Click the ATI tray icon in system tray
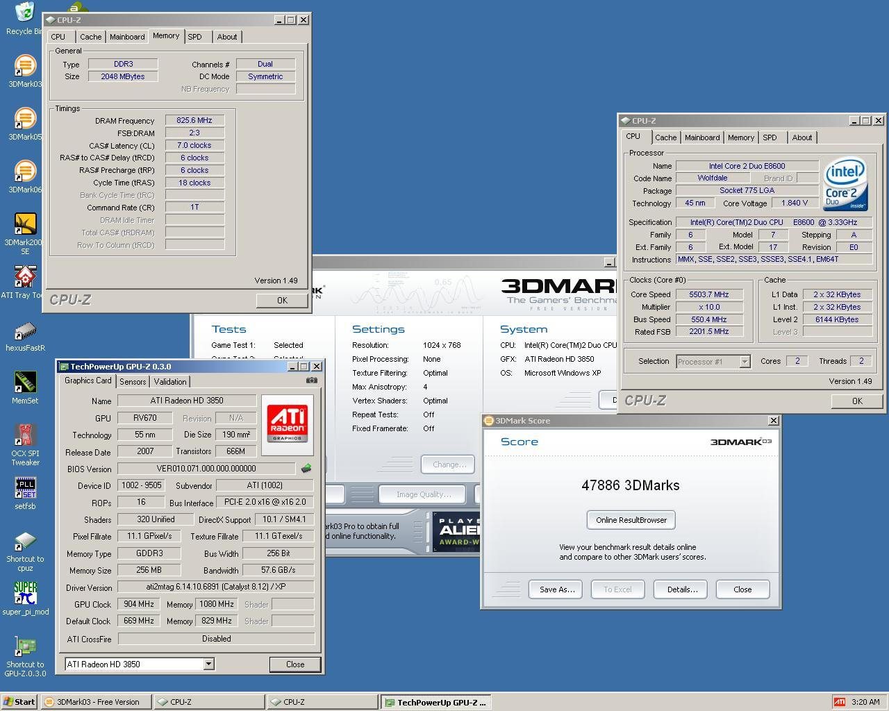 (840, 702)
